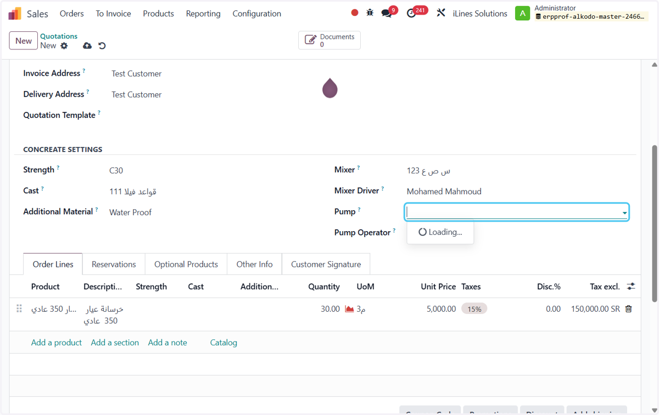Image resolution: width=659 pixels, height=415 pixels.
Task: Show help tooltip for Invoice Address
Action: point(84,71)
